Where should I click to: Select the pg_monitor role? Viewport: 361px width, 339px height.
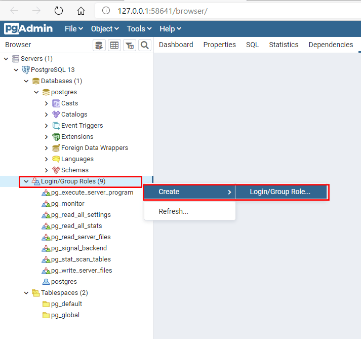point(68,204)
